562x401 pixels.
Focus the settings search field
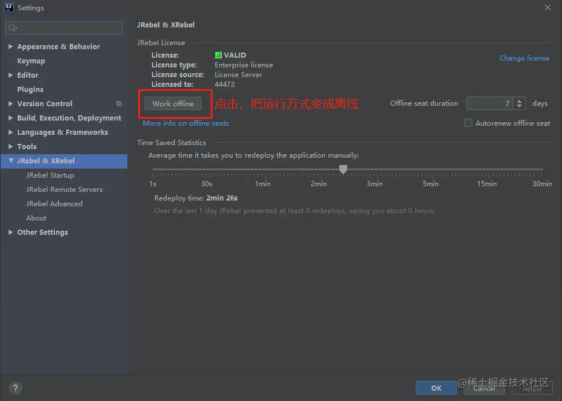[64, 28]
